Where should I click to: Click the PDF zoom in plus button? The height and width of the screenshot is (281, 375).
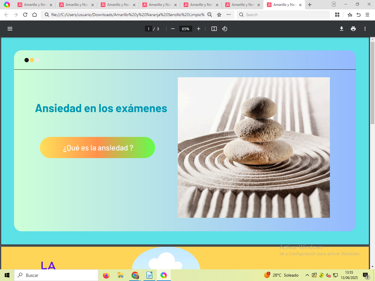click(199, 29)
